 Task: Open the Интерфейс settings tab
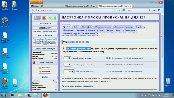(87, 27)
